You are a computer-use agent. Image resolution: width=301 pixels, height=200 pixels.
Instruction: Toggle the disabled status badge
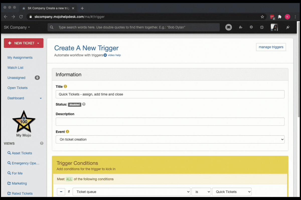point(74,105)
